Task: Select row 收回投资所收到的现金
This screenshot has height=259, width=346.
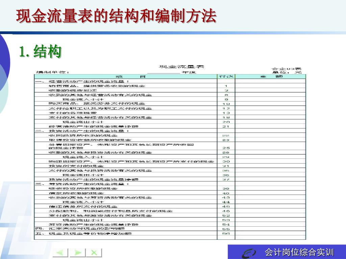Action: click(170, 136)
